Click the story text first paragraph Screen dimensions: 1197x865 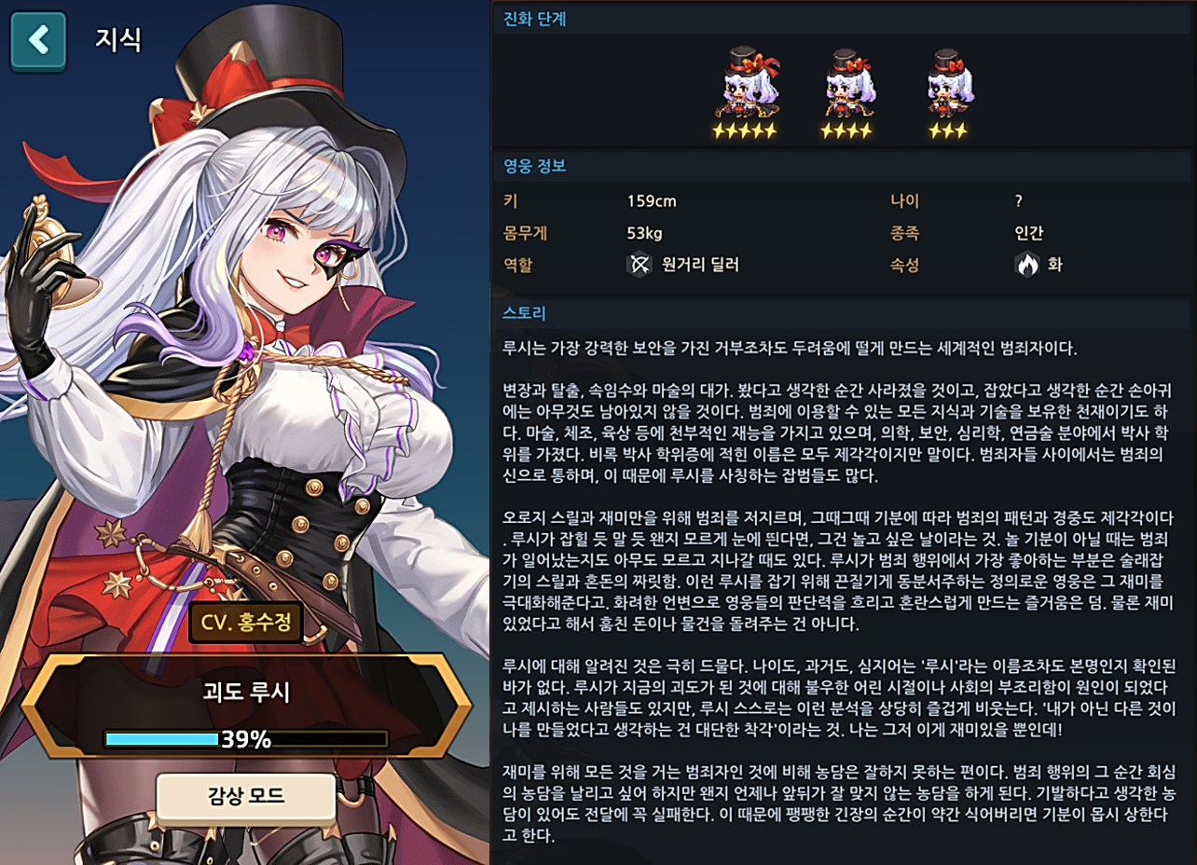coord(790,350)
